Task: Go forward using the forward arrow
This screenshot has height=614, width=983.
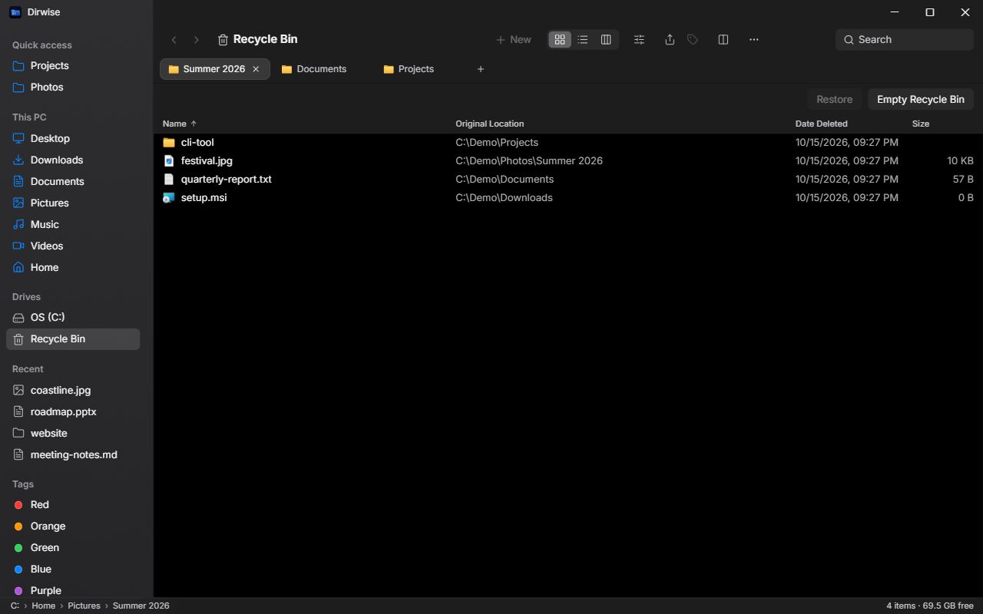Action: click(x=197, y=40)
